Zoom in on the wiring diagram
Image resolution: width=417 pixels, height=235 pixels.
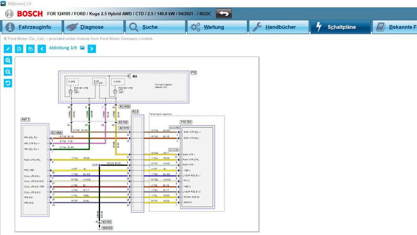click(8, 61)
